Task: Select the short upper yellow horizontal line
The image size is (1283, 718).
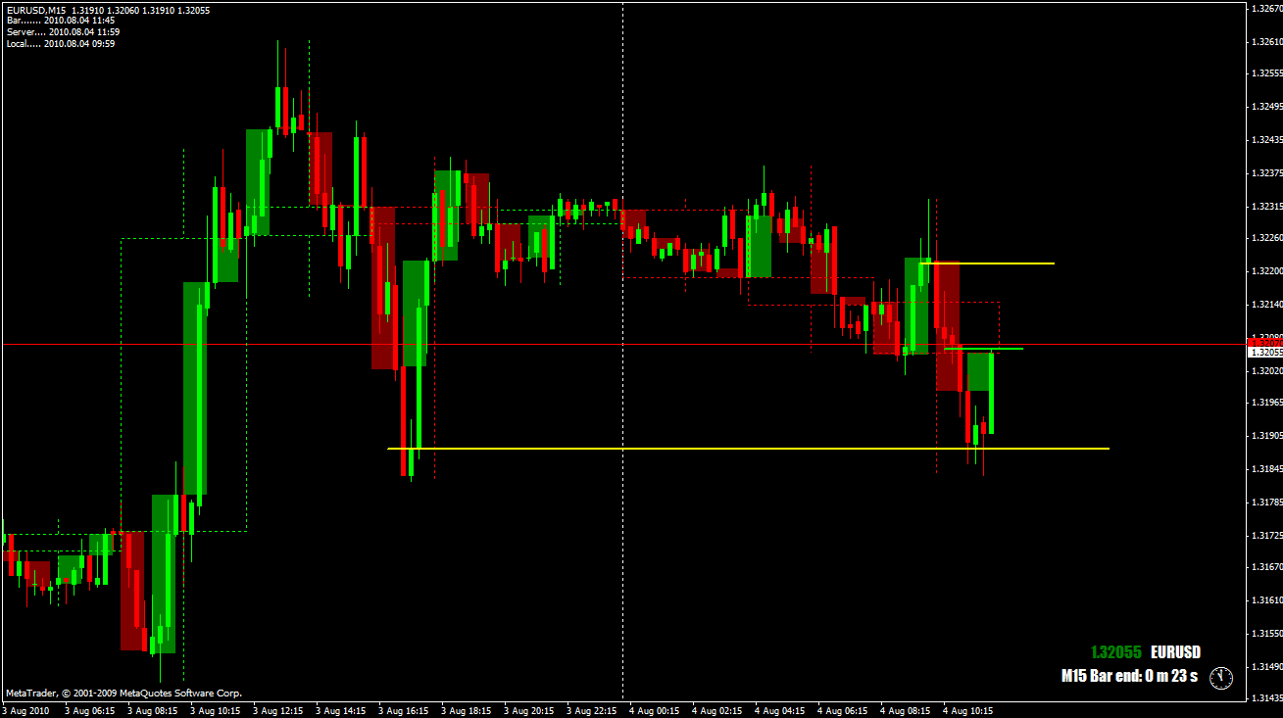Action: point(987,263)
